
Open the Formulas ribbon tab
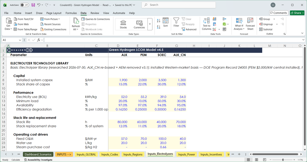click(71, 13)
